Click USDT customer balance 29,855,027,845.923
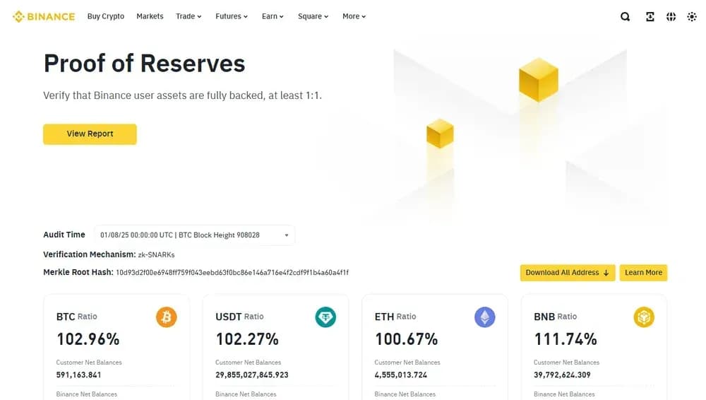The height and width of the screenshot is (400, 706). 252,375
